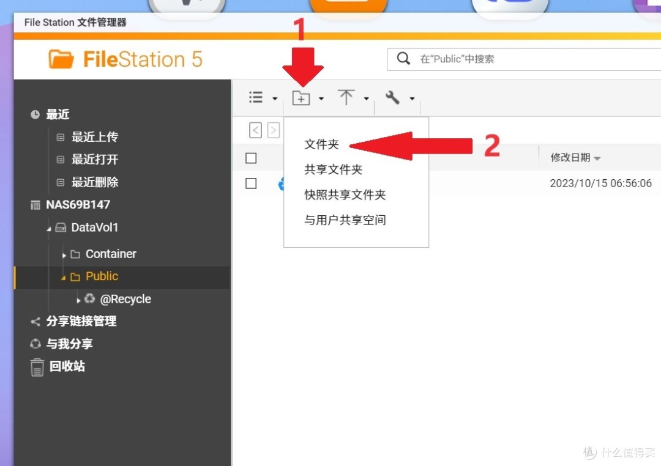Image resolution: width=661 pixels, height=466 pixels.
Task: Open 最近打开 in sidebar
Action: click(95, 159)
